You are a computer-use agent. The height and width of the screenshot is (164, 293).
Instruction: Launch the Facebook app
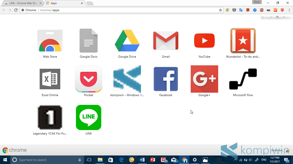[x=166, y=79]
